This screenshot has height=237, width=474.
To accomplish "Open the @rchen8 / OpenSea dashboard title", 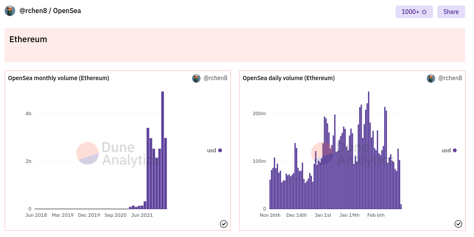I will pyautogui.click(x=50, y=11).
